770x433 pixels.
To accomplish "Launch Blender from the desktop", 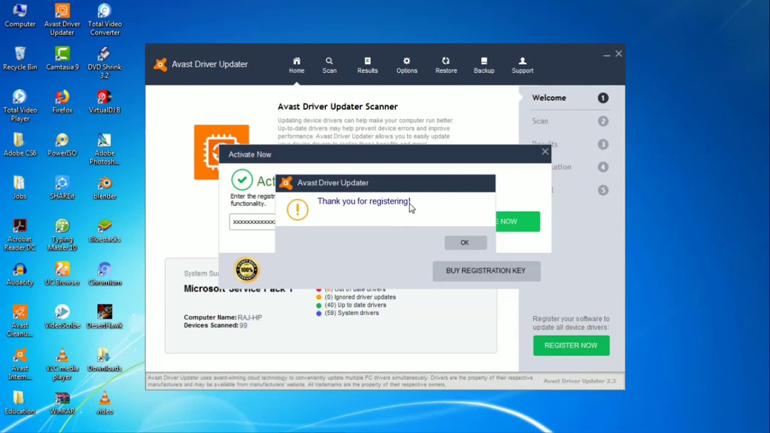I will pyautogui.click(x=105, y=188).
